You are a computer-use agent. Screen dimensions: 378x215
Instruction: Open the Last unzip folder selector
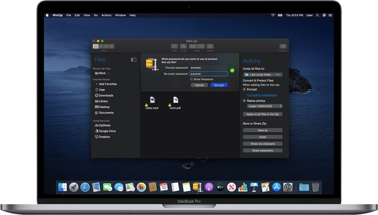pos(258,75)
